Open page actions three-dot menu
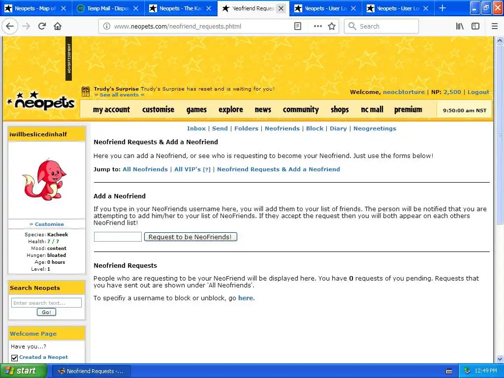The height and width of the screenshot is (378, 504). click(x=317, y=27)
